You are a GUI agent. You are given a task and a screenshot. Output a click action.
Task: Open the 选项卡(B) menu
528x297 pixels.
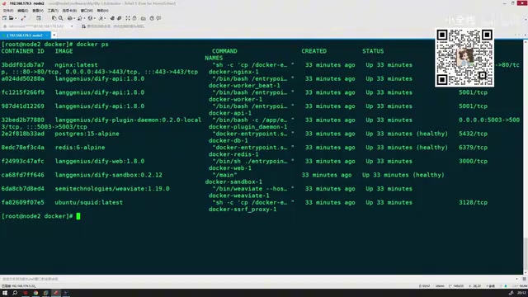click(69, 11)
